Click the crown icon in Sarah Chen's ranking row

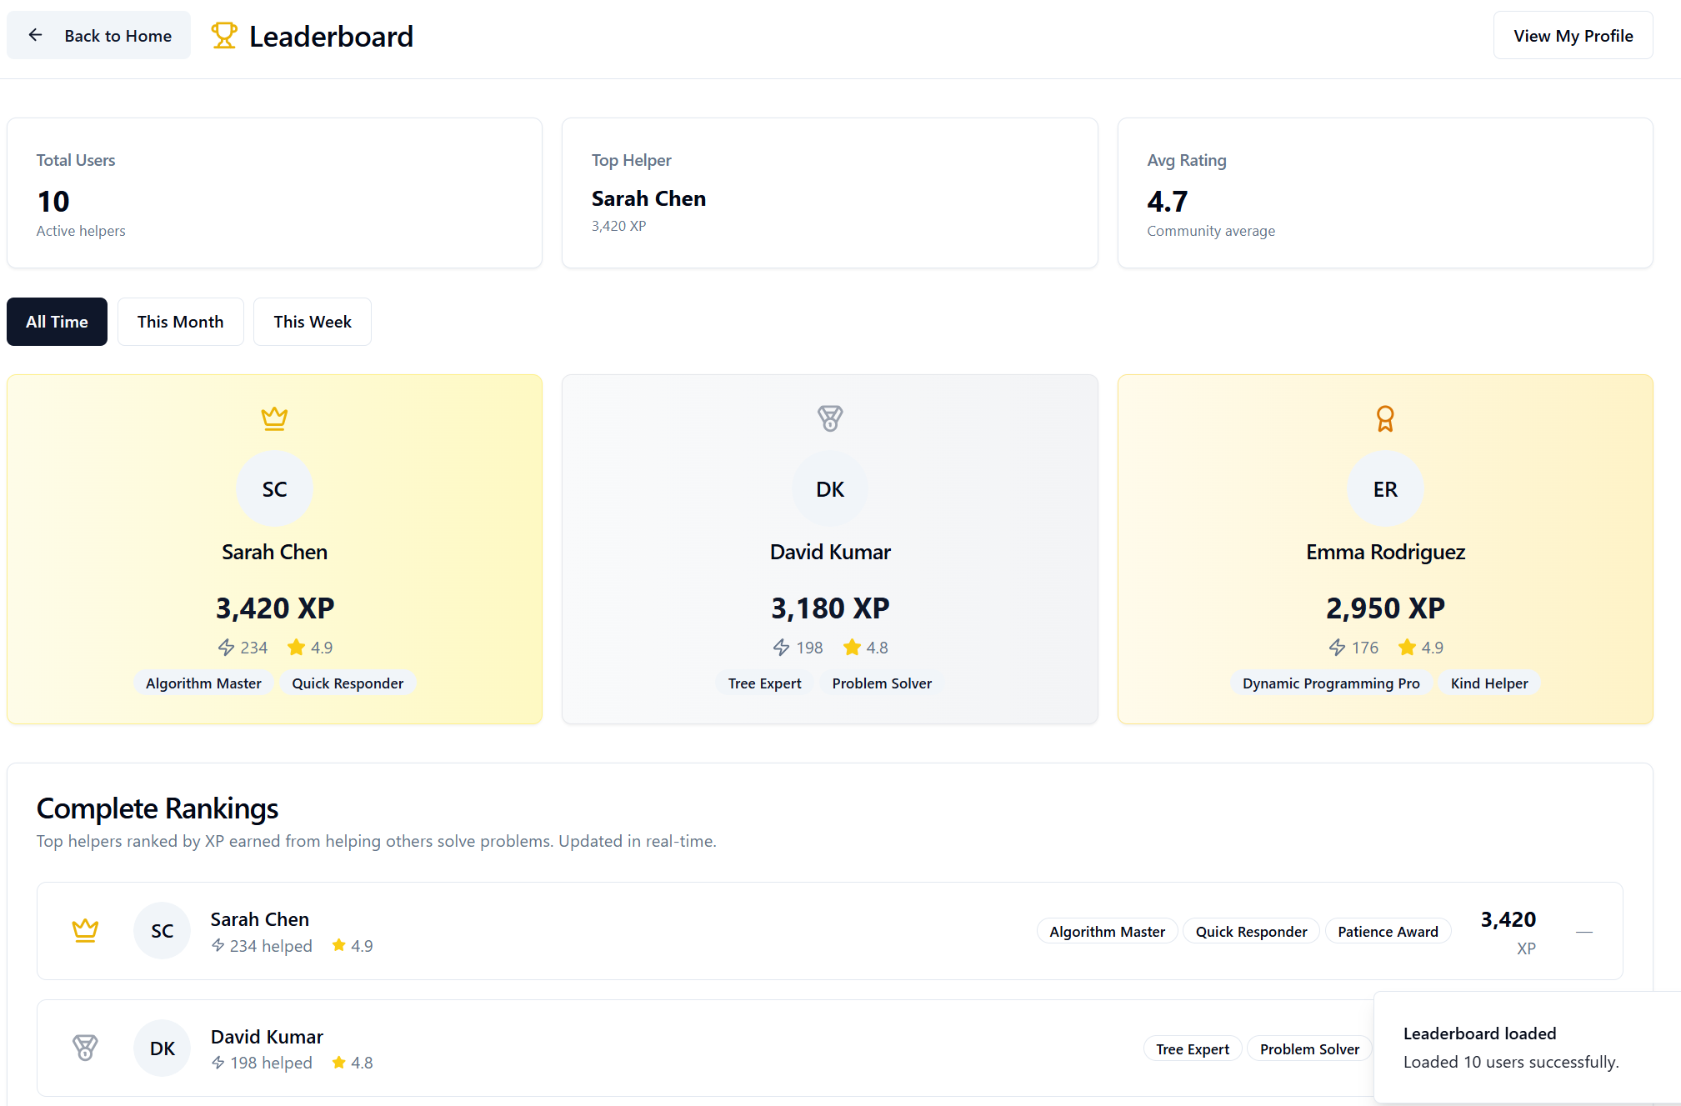tap(85, 930)
